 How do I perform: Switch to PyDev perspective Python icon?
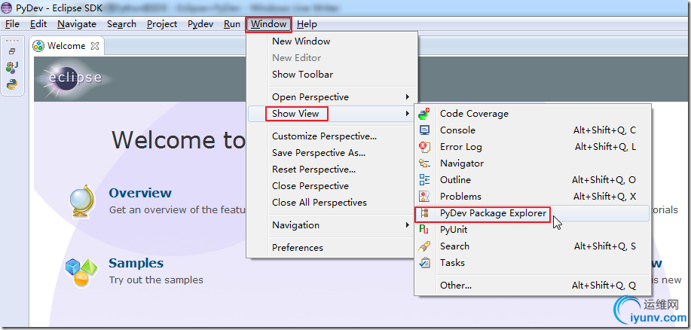coord(12,84)
